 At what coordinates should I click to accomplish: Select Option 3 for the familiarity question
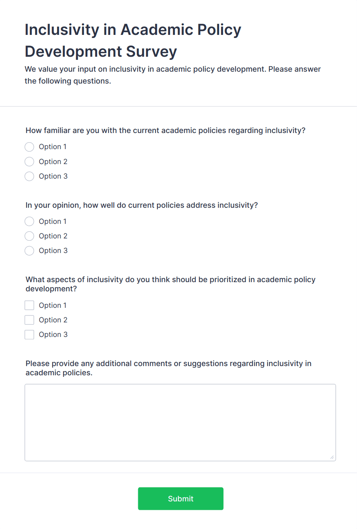pyautogui.click(x=29, y=176)
